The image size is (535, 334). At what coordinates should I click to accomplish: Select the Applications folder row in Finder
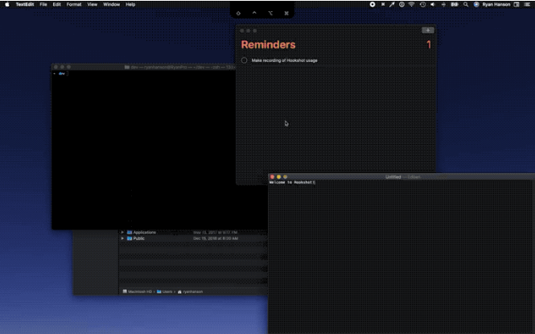(193, 233)
